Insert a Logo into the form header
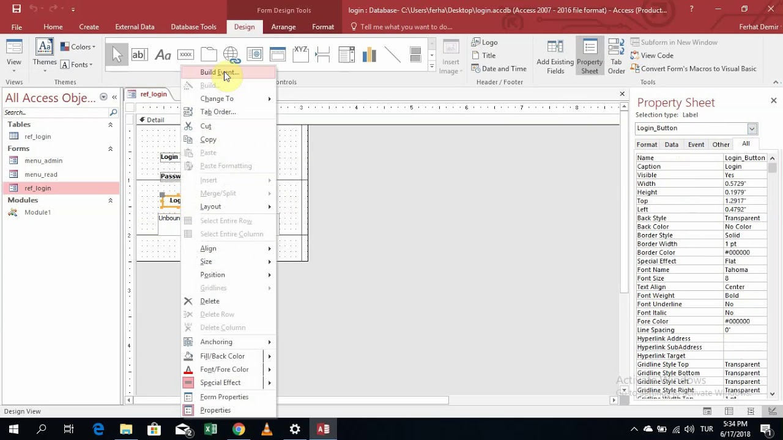This screenshot has height=440, width=783. tap(484, 42)
